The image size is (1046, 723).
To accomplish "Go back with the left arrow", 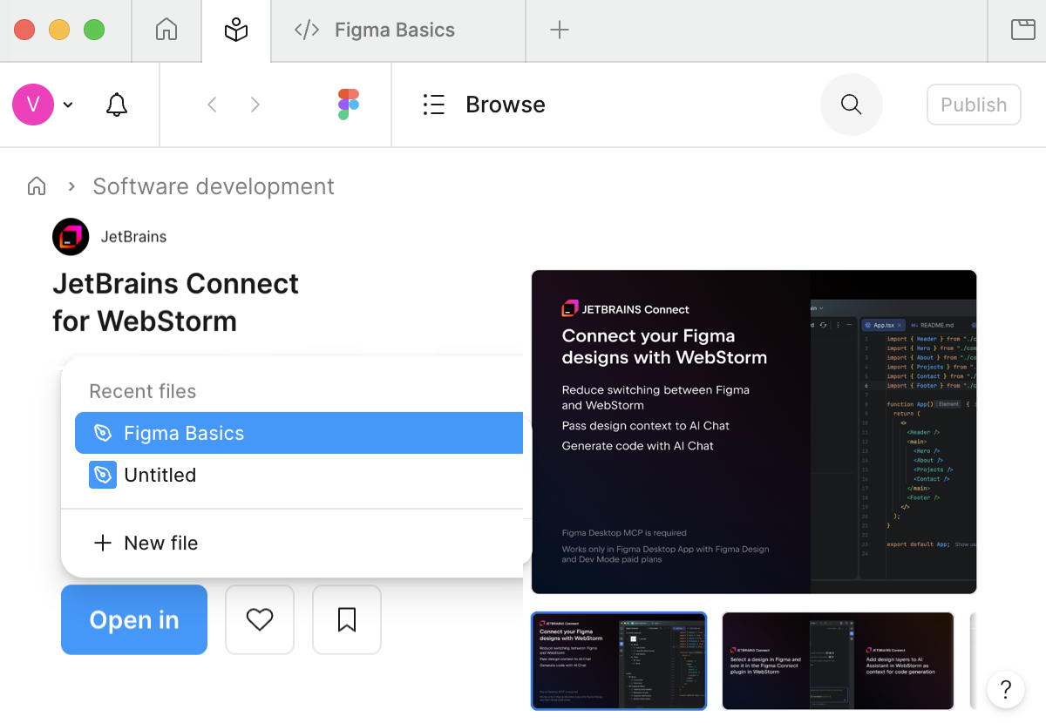I will click(x=212, y=105).
